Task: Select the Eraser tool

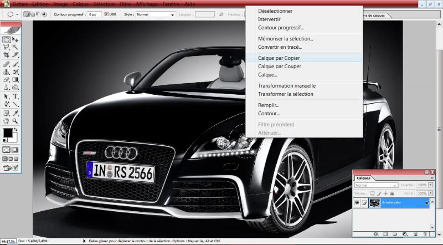Action: point(6,80)
